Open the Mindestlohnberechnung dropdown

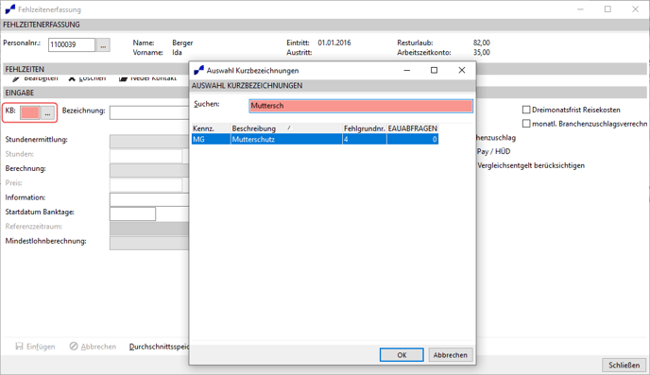pos(149,243)
